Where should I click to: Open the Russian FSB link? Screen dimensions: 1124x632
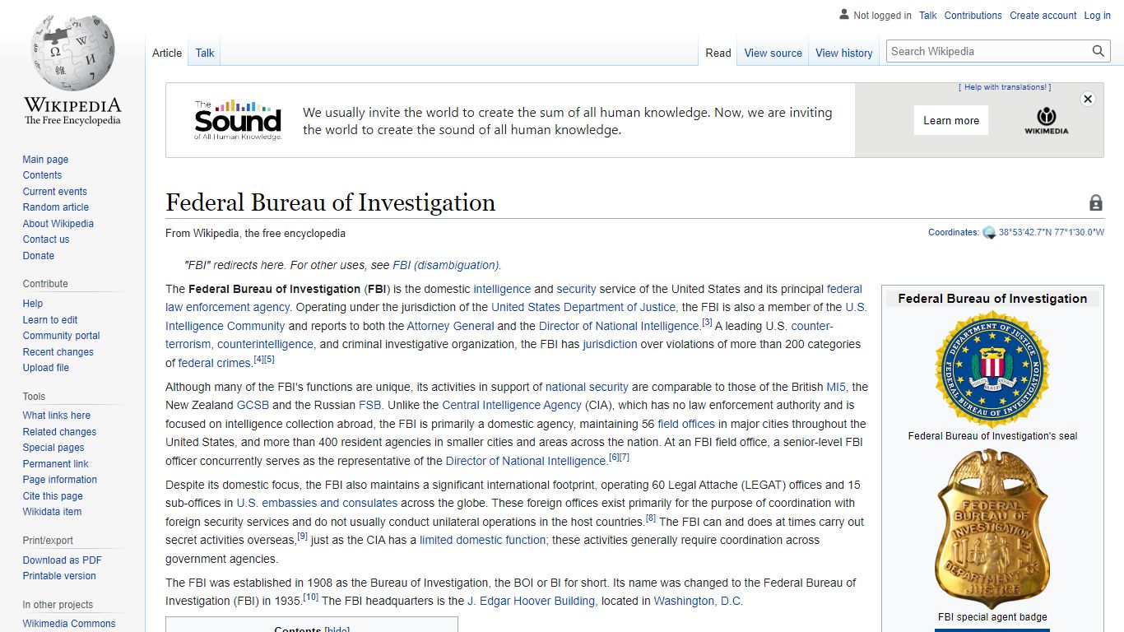coord(369,405)
